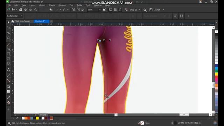224x126 pixels.
Task: Click the zoom level input field
Action: [92, 10]
